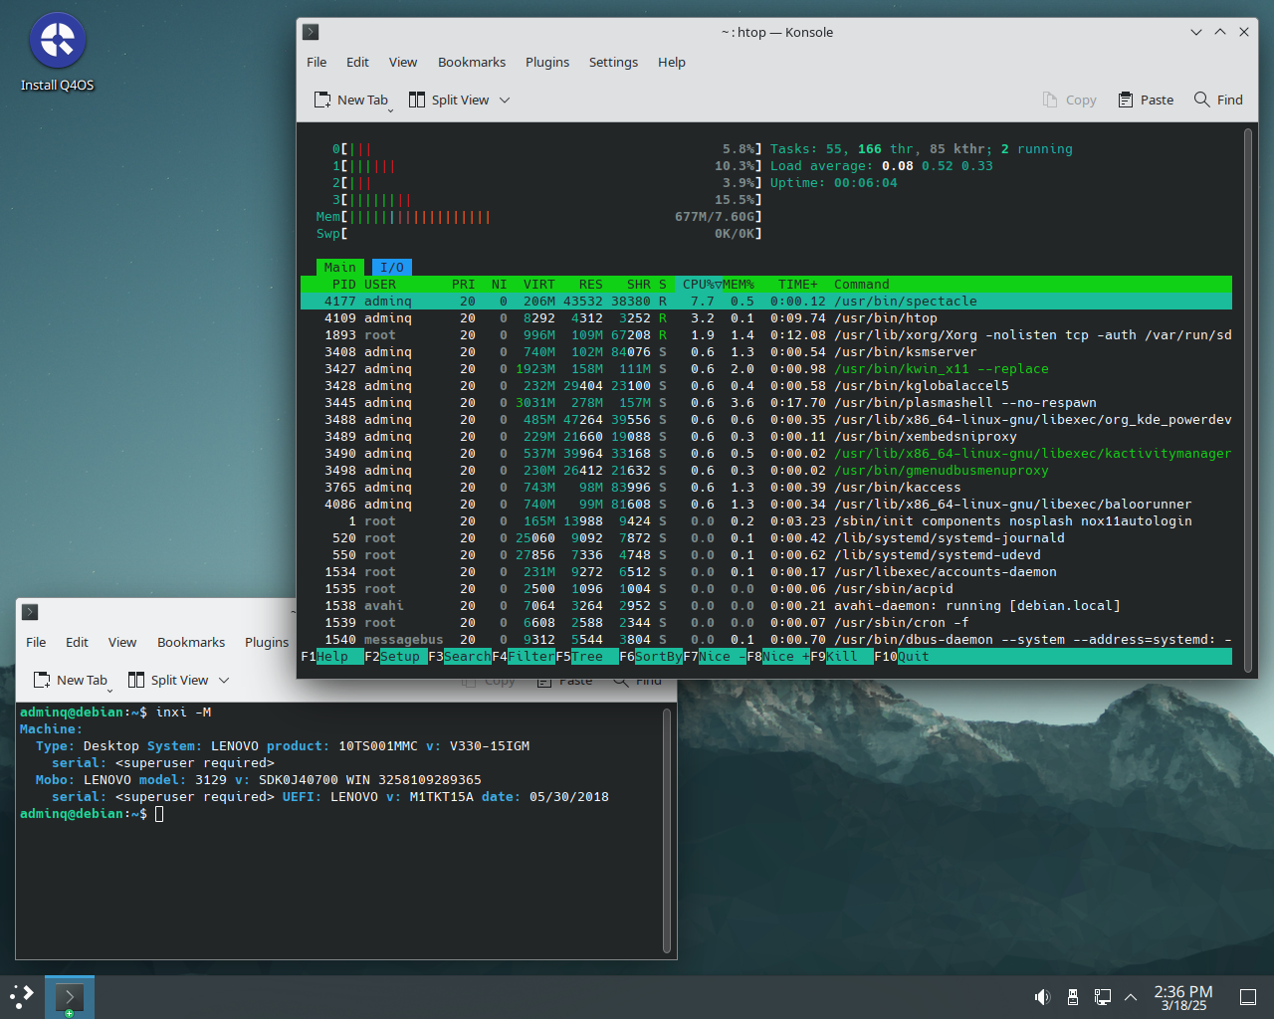Image resolution: width=1274 pixels, height=1019 pixels.
Task: Click the Konsole taskbar entry
Action: click(x=70, y=997)
